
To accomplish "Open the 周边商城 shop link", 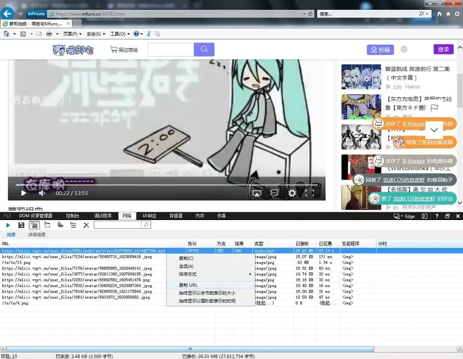I will coord(124,50).
